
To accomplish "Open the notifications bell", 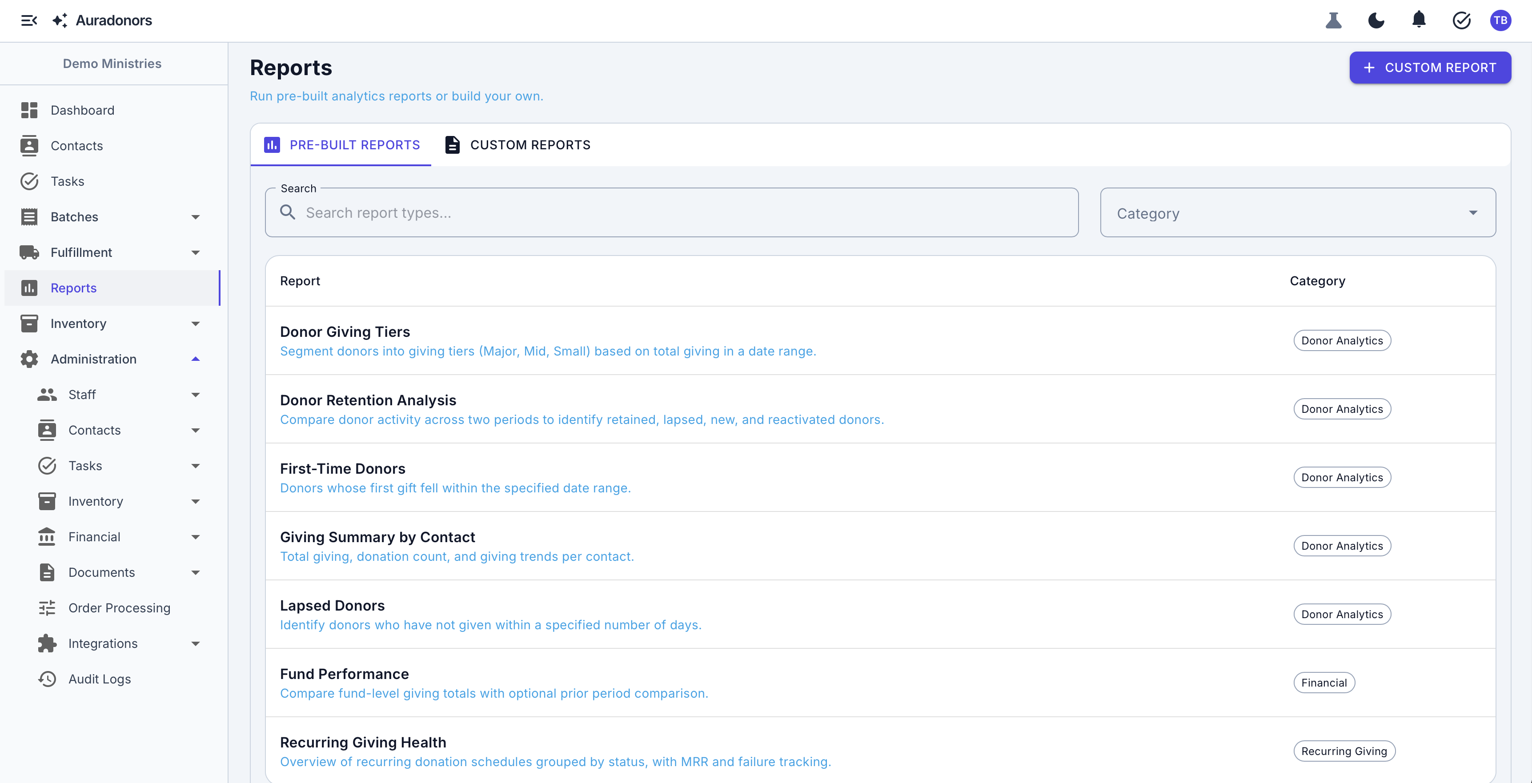I will tap(1418, 20).
